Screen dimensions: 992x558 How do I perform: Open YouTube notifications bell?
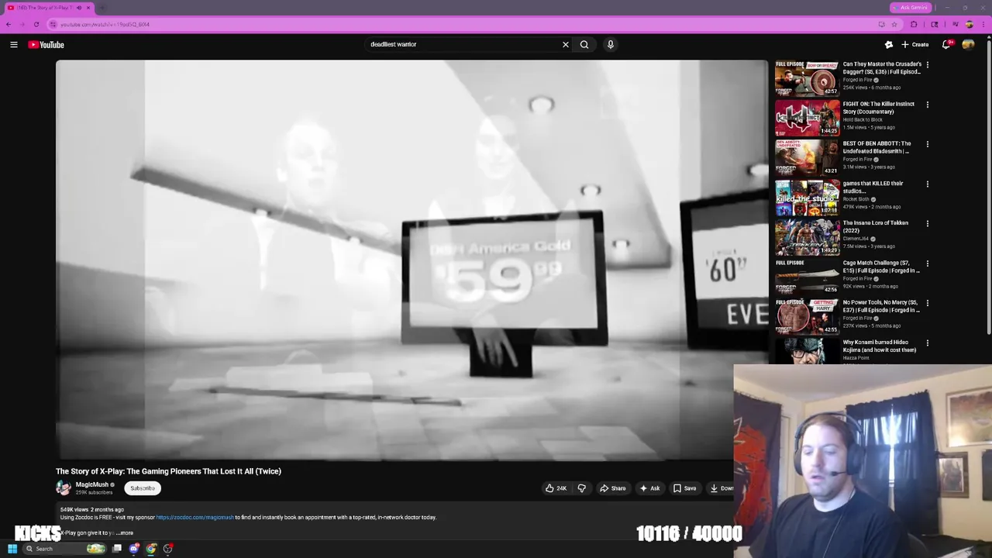[x=945, y=45]
